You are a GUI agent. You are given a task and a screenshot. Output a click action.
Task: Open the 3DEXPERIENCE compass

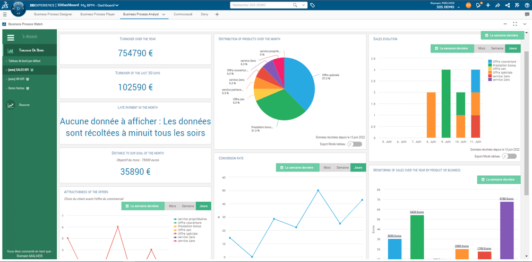[19, 8]
